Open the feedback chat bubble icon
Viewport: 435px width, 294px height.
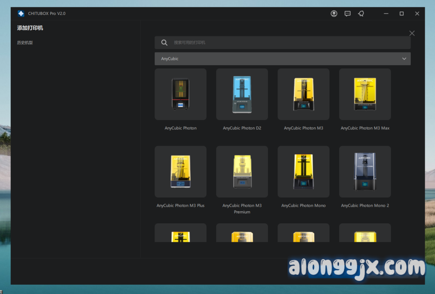(347, 14)
